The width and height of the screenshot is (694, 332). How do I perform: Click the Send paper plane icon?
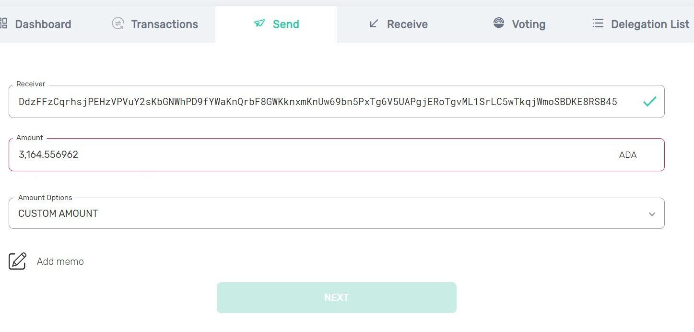tap(259, 23)
